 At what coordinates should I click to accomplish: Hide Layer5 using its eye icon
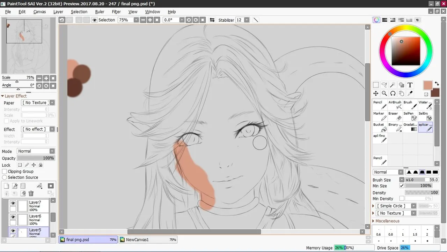point(13,231)
